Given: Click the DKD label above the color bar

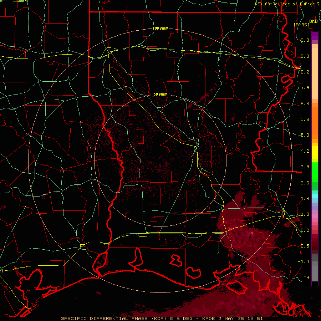Looking at the screenshot, I should coord(314,21).
